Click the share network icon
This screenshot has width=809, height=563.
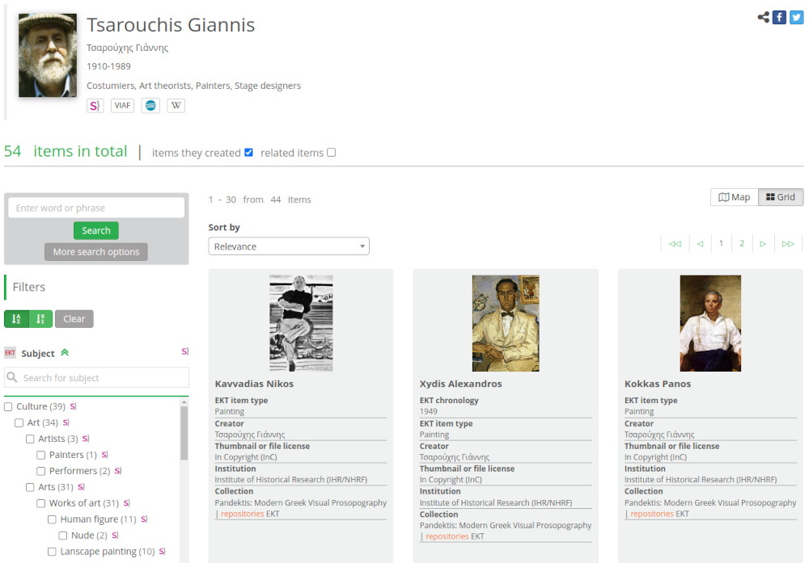[762, 16]
